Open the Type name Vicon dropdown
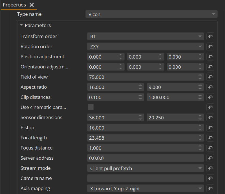225x194 pixels. click(x=151, y=14)
